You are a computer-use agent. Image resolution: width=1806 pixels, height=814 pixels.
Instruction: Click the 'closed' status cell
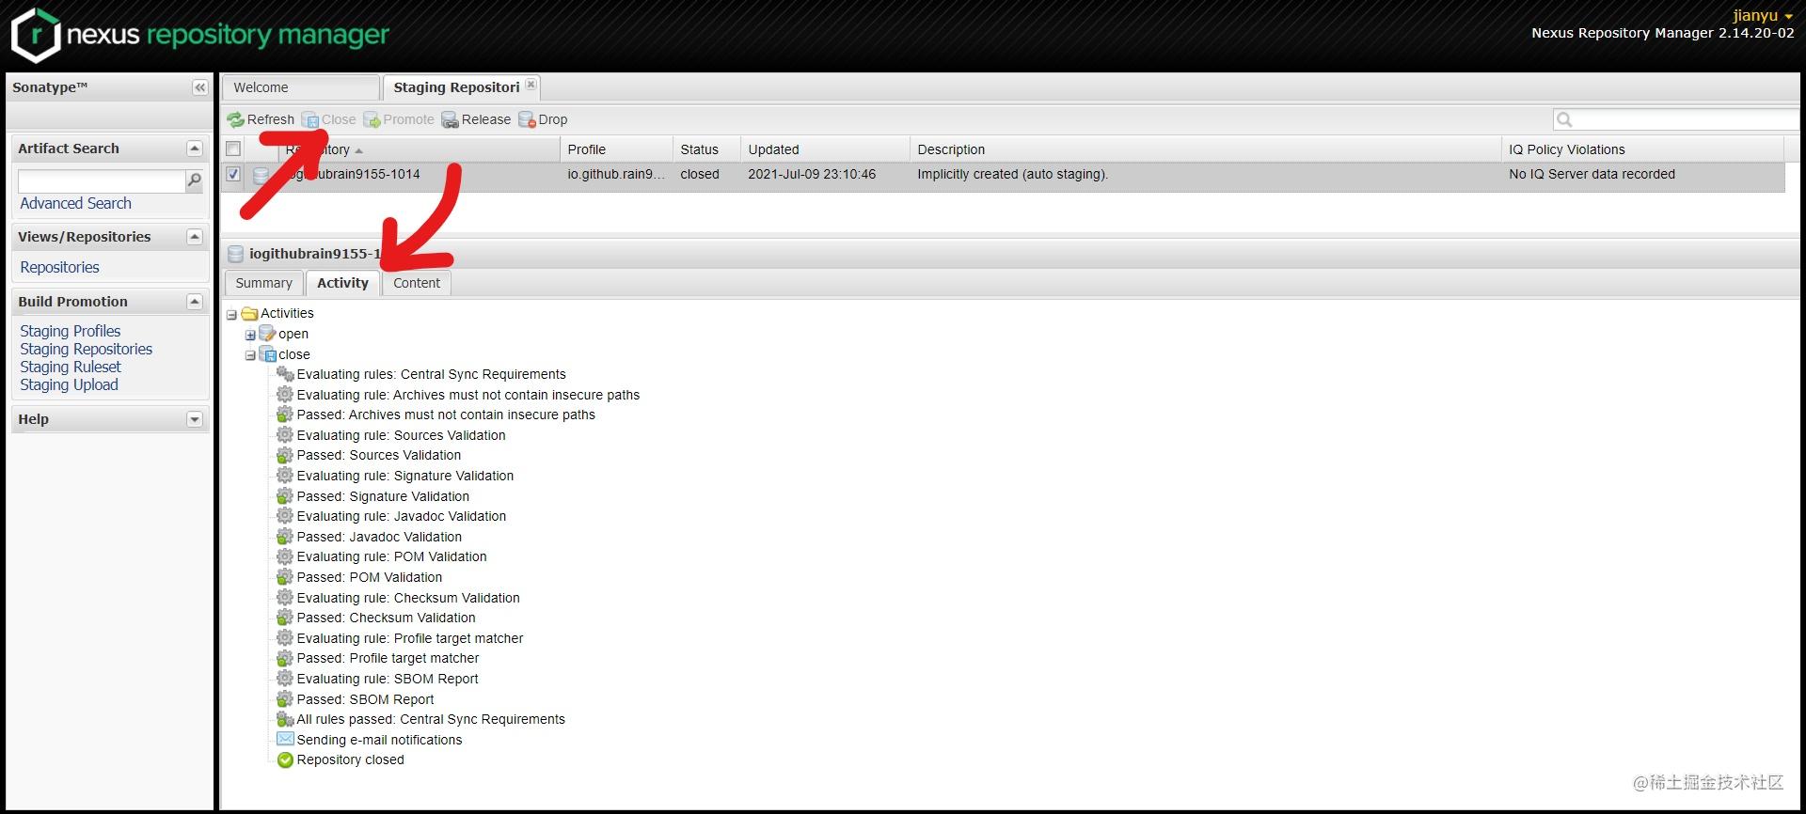click(700, 174)
